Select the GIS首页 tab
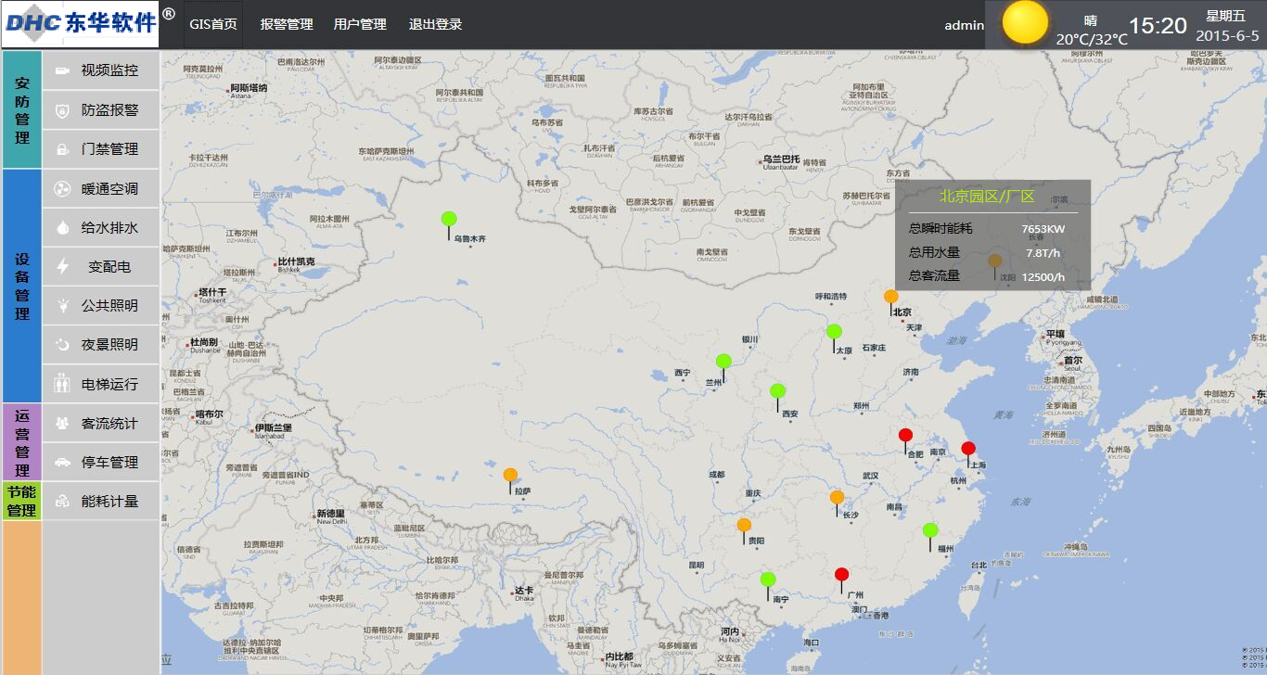The width and height of the screenshot is (1267, 675). coord(213,25)
